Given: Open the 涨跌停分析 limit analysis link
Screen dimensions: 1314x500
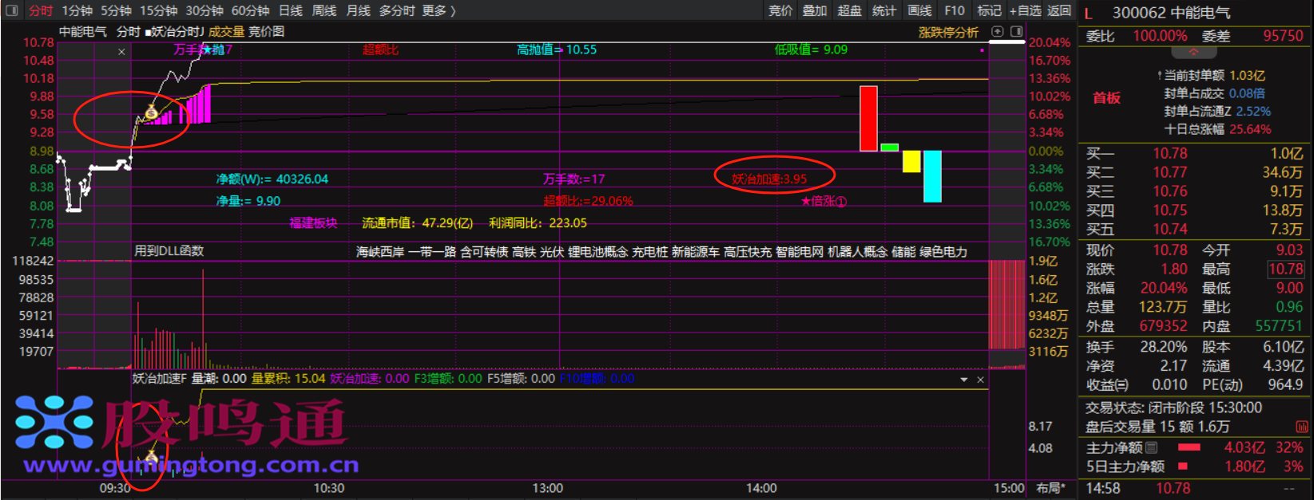Looking at the screenshot, I should click(948, 33).
